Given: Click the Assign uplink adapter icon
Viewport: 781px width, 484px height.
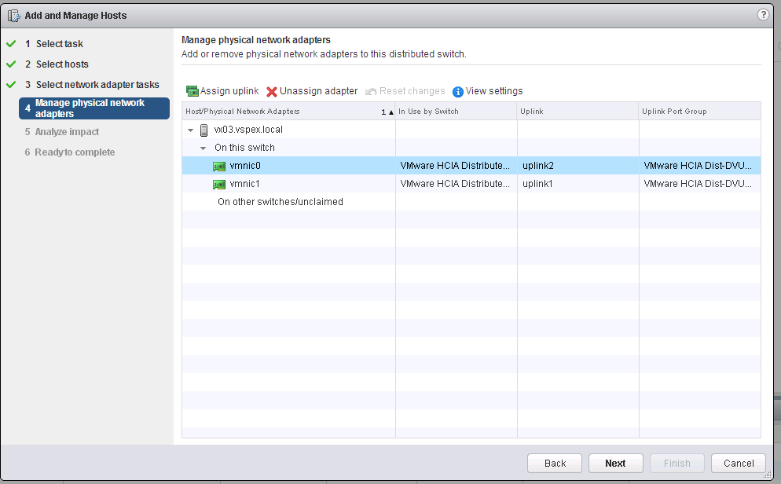Looking at the screenshot, I should (192, 91).
